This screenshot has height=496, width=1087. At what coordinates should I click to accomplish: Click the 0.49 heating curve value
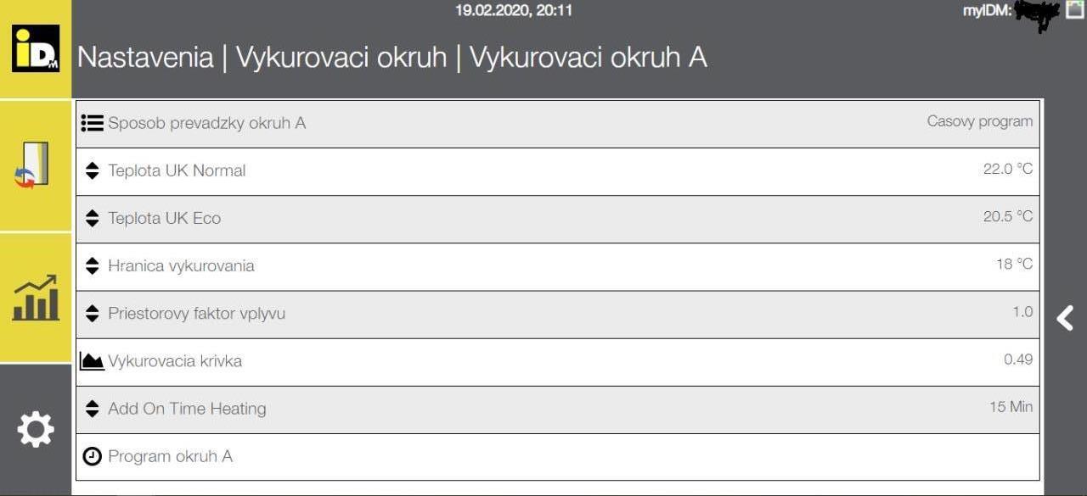click(x=1018, y=359)
